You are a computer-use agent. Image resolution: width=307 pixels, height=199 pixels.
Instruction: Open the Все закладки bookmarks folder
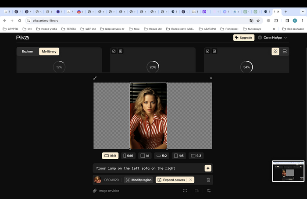tap(293, 29)
